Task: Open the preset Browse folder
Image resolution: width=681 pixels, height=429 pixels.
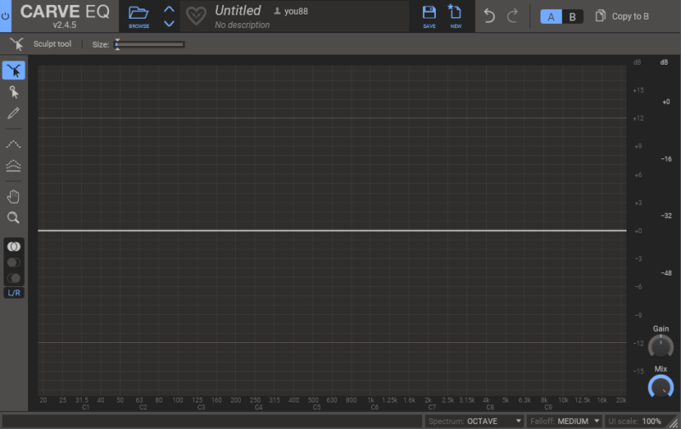Action: [x=138, y=15]
